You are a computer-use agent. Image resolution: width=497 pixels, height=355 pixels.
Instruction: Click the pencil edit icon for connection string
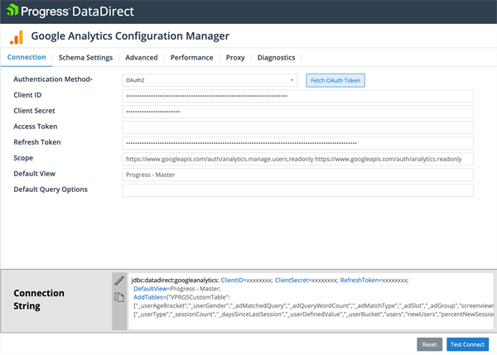click(x=119, y=281)
